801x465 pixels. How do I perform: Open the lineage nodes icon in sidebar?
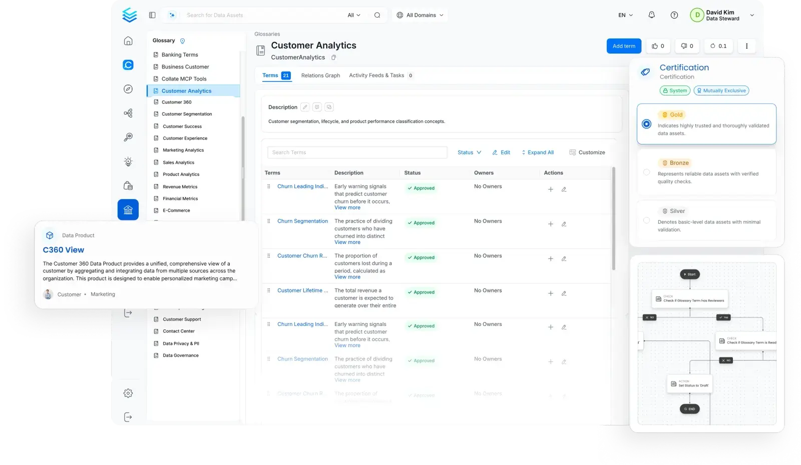click(128, 113)
